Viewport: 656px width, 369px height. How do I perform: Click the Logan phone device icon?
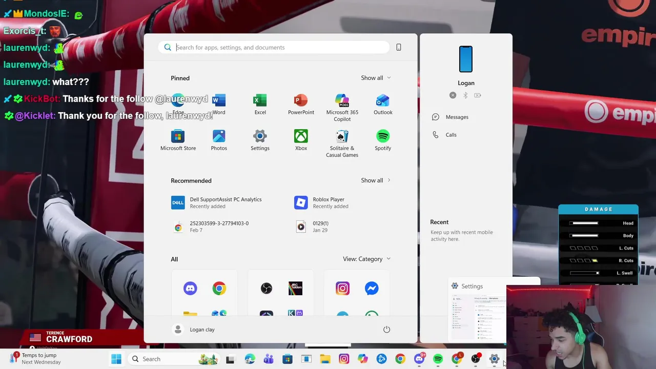pos(466,59)
